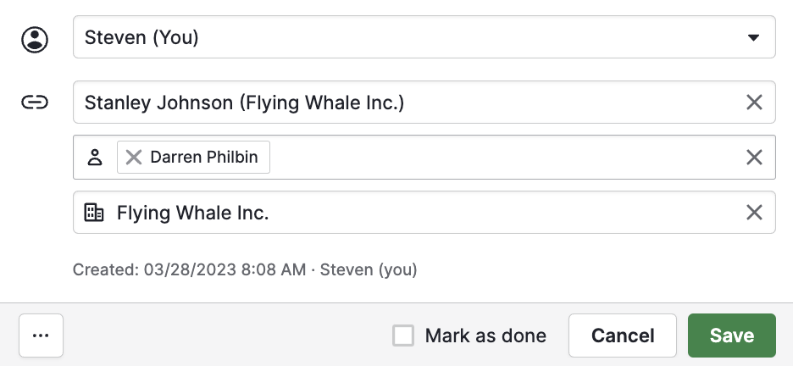Click the Created date info text
This screenshot has height=366, width=793.
245,269
